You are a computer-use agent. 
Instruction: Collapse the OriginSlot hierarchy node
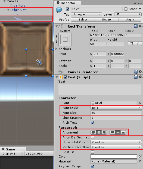pyautogui.click(x=8, y=10)
